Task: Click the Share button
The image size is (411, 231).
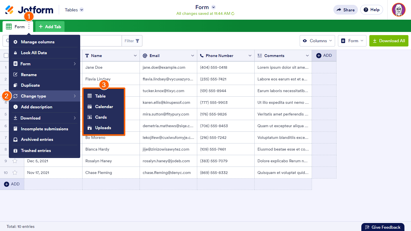Action: pos(345,10)
